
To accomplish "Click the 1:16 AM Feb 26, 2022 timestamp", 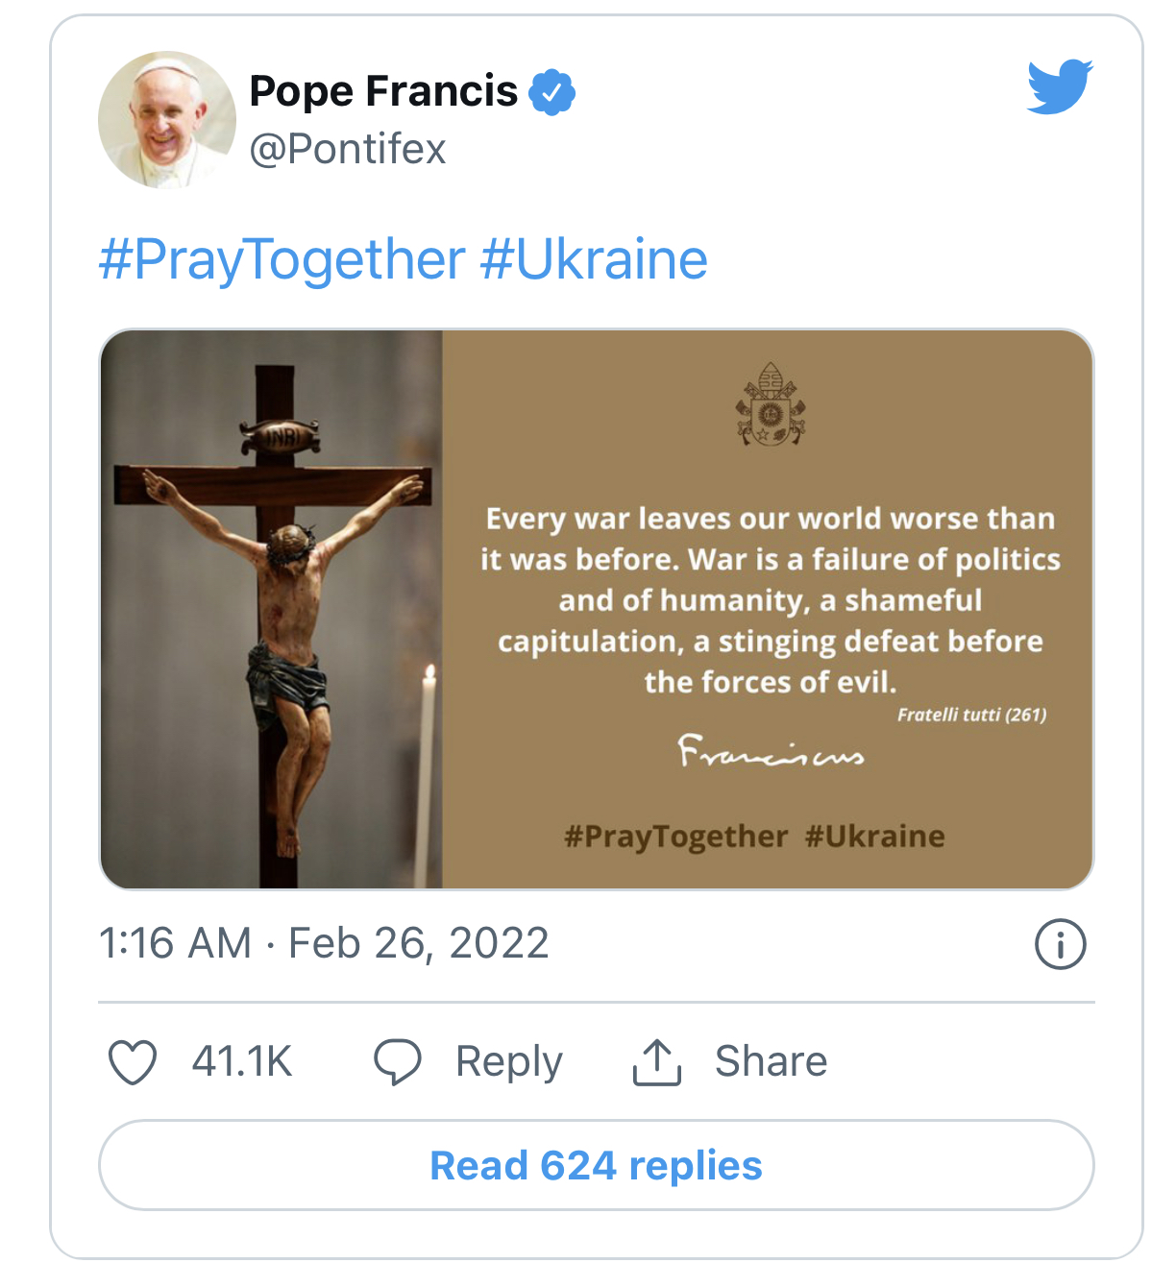I will pos(324,943).
